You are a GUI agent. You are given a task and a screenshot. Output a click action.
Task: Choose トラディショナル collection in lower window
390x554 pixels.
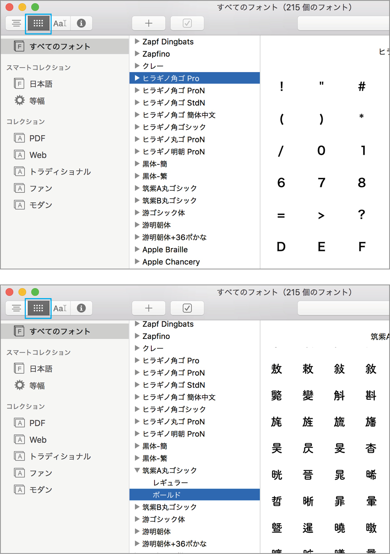tap(60, 456)
